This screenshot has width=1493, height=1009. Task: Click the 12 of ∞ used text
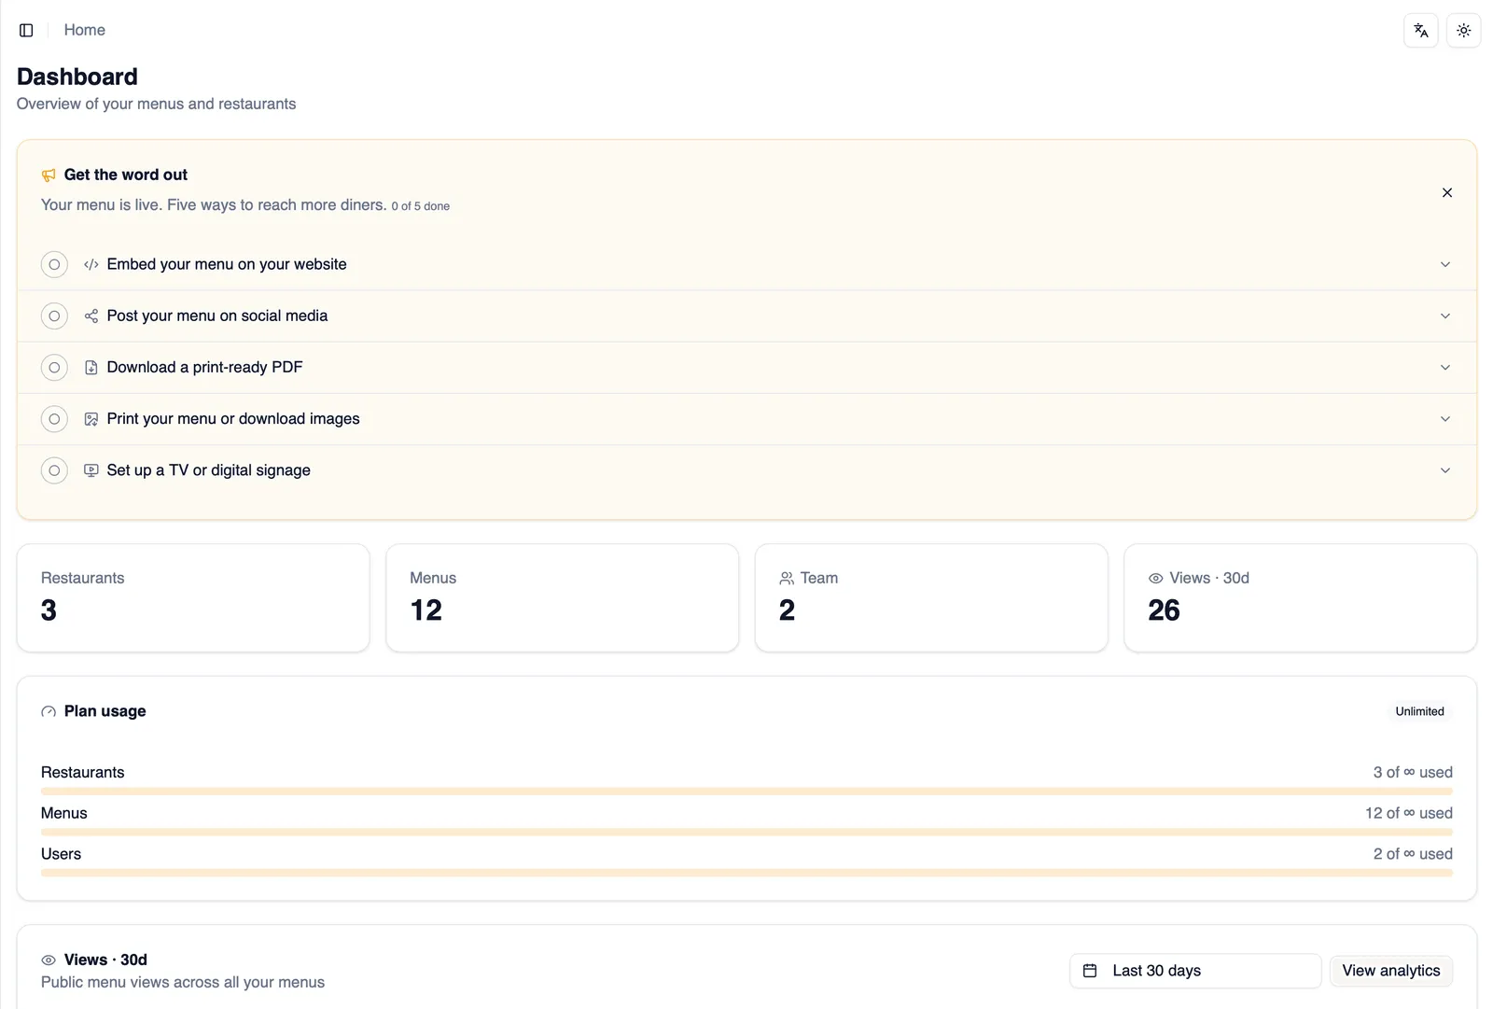click(1409, 813)
